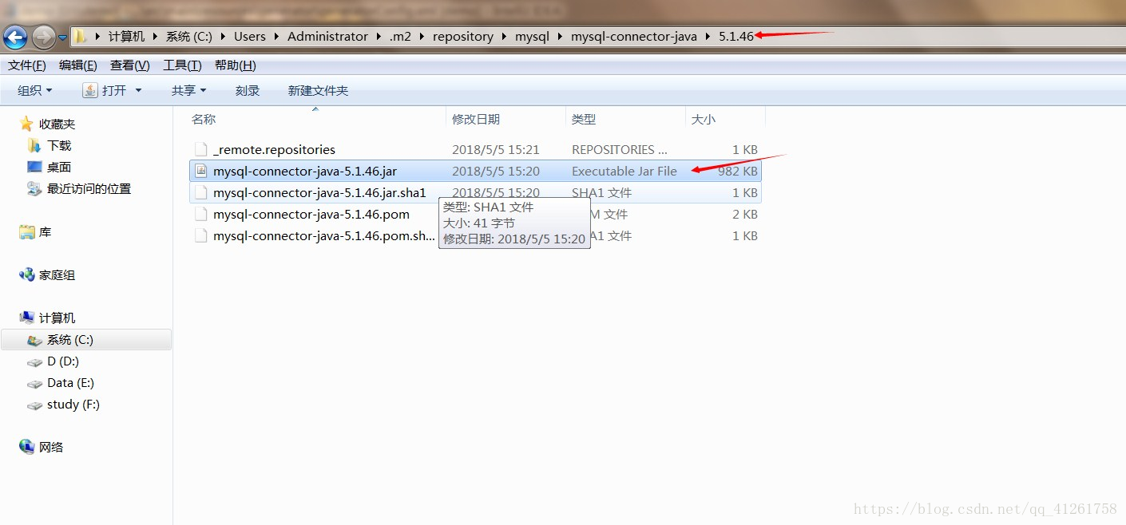Screen dimensions: 1126x525
Task: Click the icon of _remote.repositories file
Action: pos(201,149)
